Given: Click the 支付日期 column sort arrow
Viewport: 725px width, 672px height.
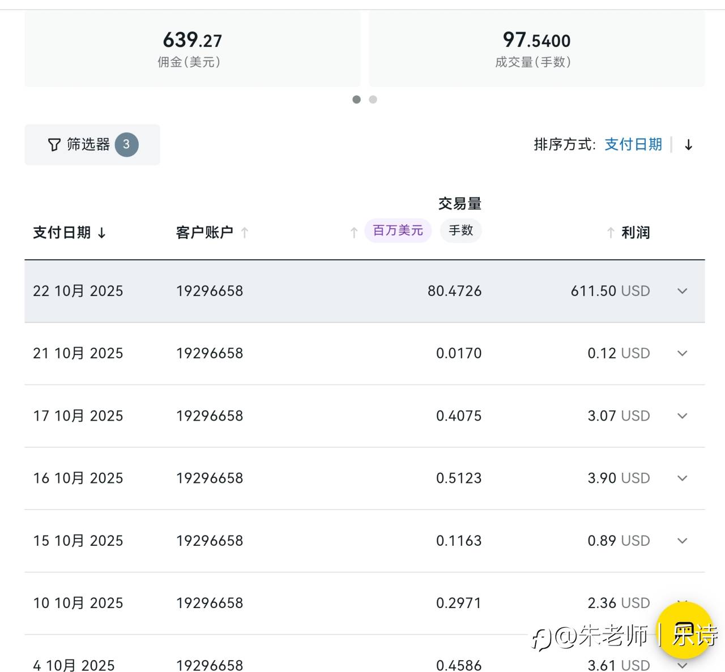Looking at the screenshot, I should click(102, 233).
